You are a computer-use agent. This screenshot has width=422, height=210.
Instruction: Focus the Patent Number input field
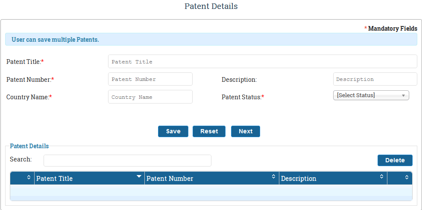tap(150, 79)
